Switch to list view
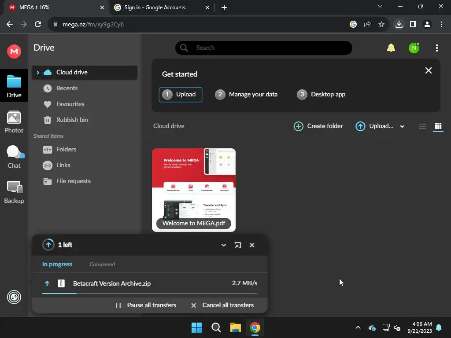Viewport: 451px width, 338px height. pyautogui.click(x=422, y=126)
